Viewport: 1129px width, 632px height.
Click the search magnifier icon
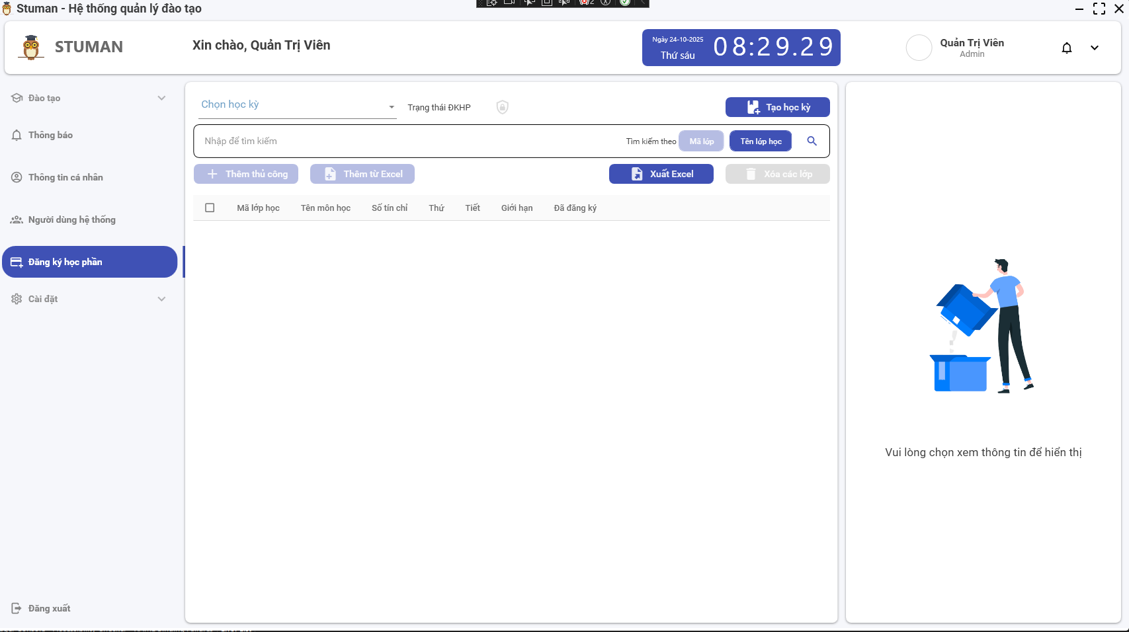point(812,141)
